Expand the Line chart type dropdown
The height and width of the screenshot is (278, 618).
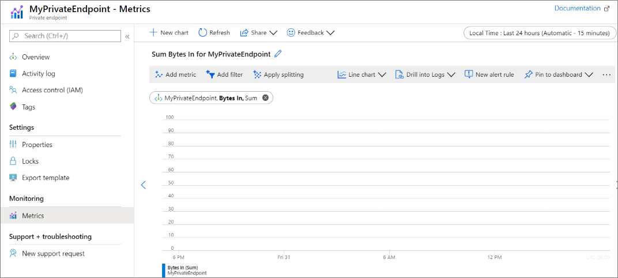pos(382,74)
